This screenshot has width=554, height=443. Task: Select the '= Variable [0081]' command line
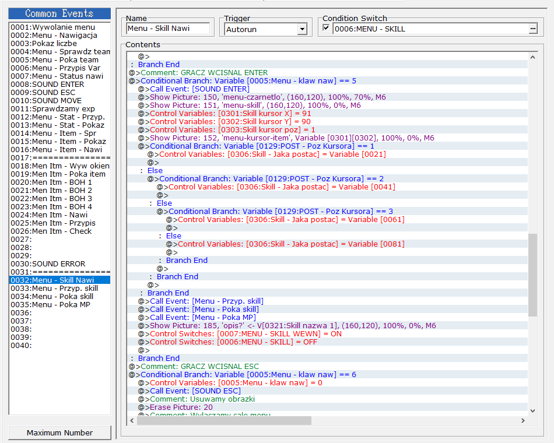(x=328, y=244)
